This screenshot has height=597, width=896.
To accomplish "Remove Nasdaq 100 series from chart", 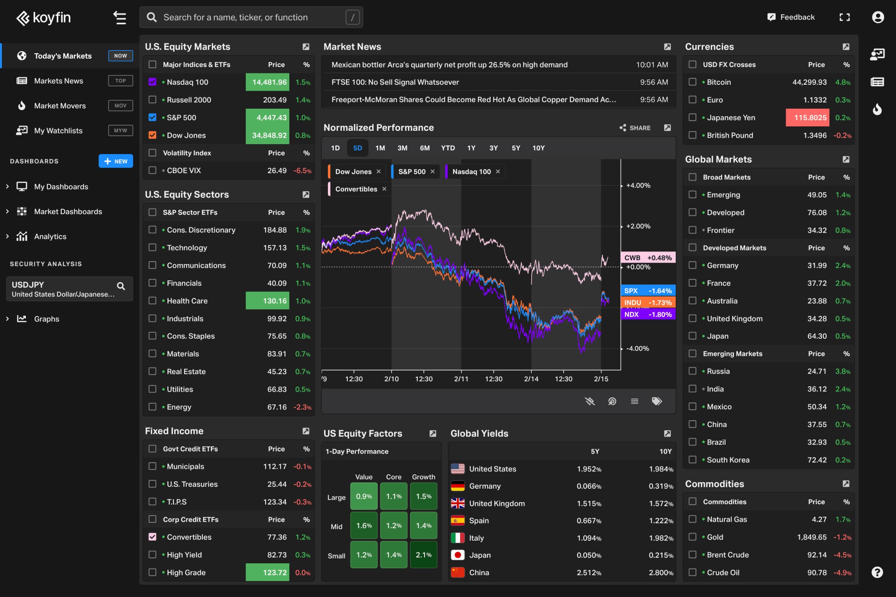I will 497,172.
